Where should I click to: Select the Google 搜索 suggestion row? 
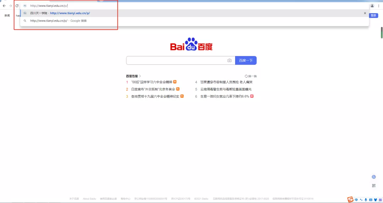pos(194,21)
